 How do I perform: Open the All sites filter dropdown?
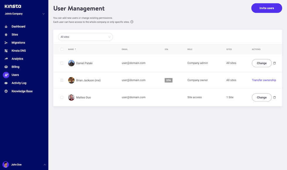(85, 37)
